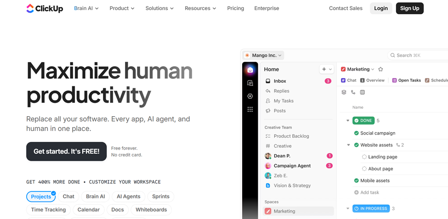Click the subtasks icon in the list toolbar
448x219 pixels.
(353, 92)
